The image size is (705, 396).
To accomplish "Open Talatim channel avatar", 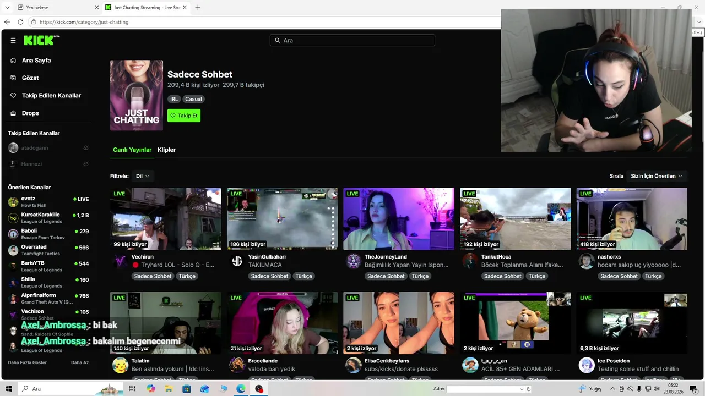I will tap(120, 365).
